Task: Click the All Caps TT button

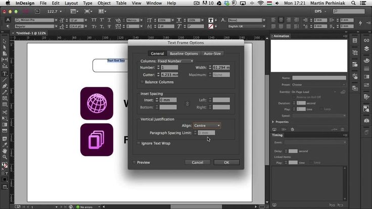Action: coord(94,20)
